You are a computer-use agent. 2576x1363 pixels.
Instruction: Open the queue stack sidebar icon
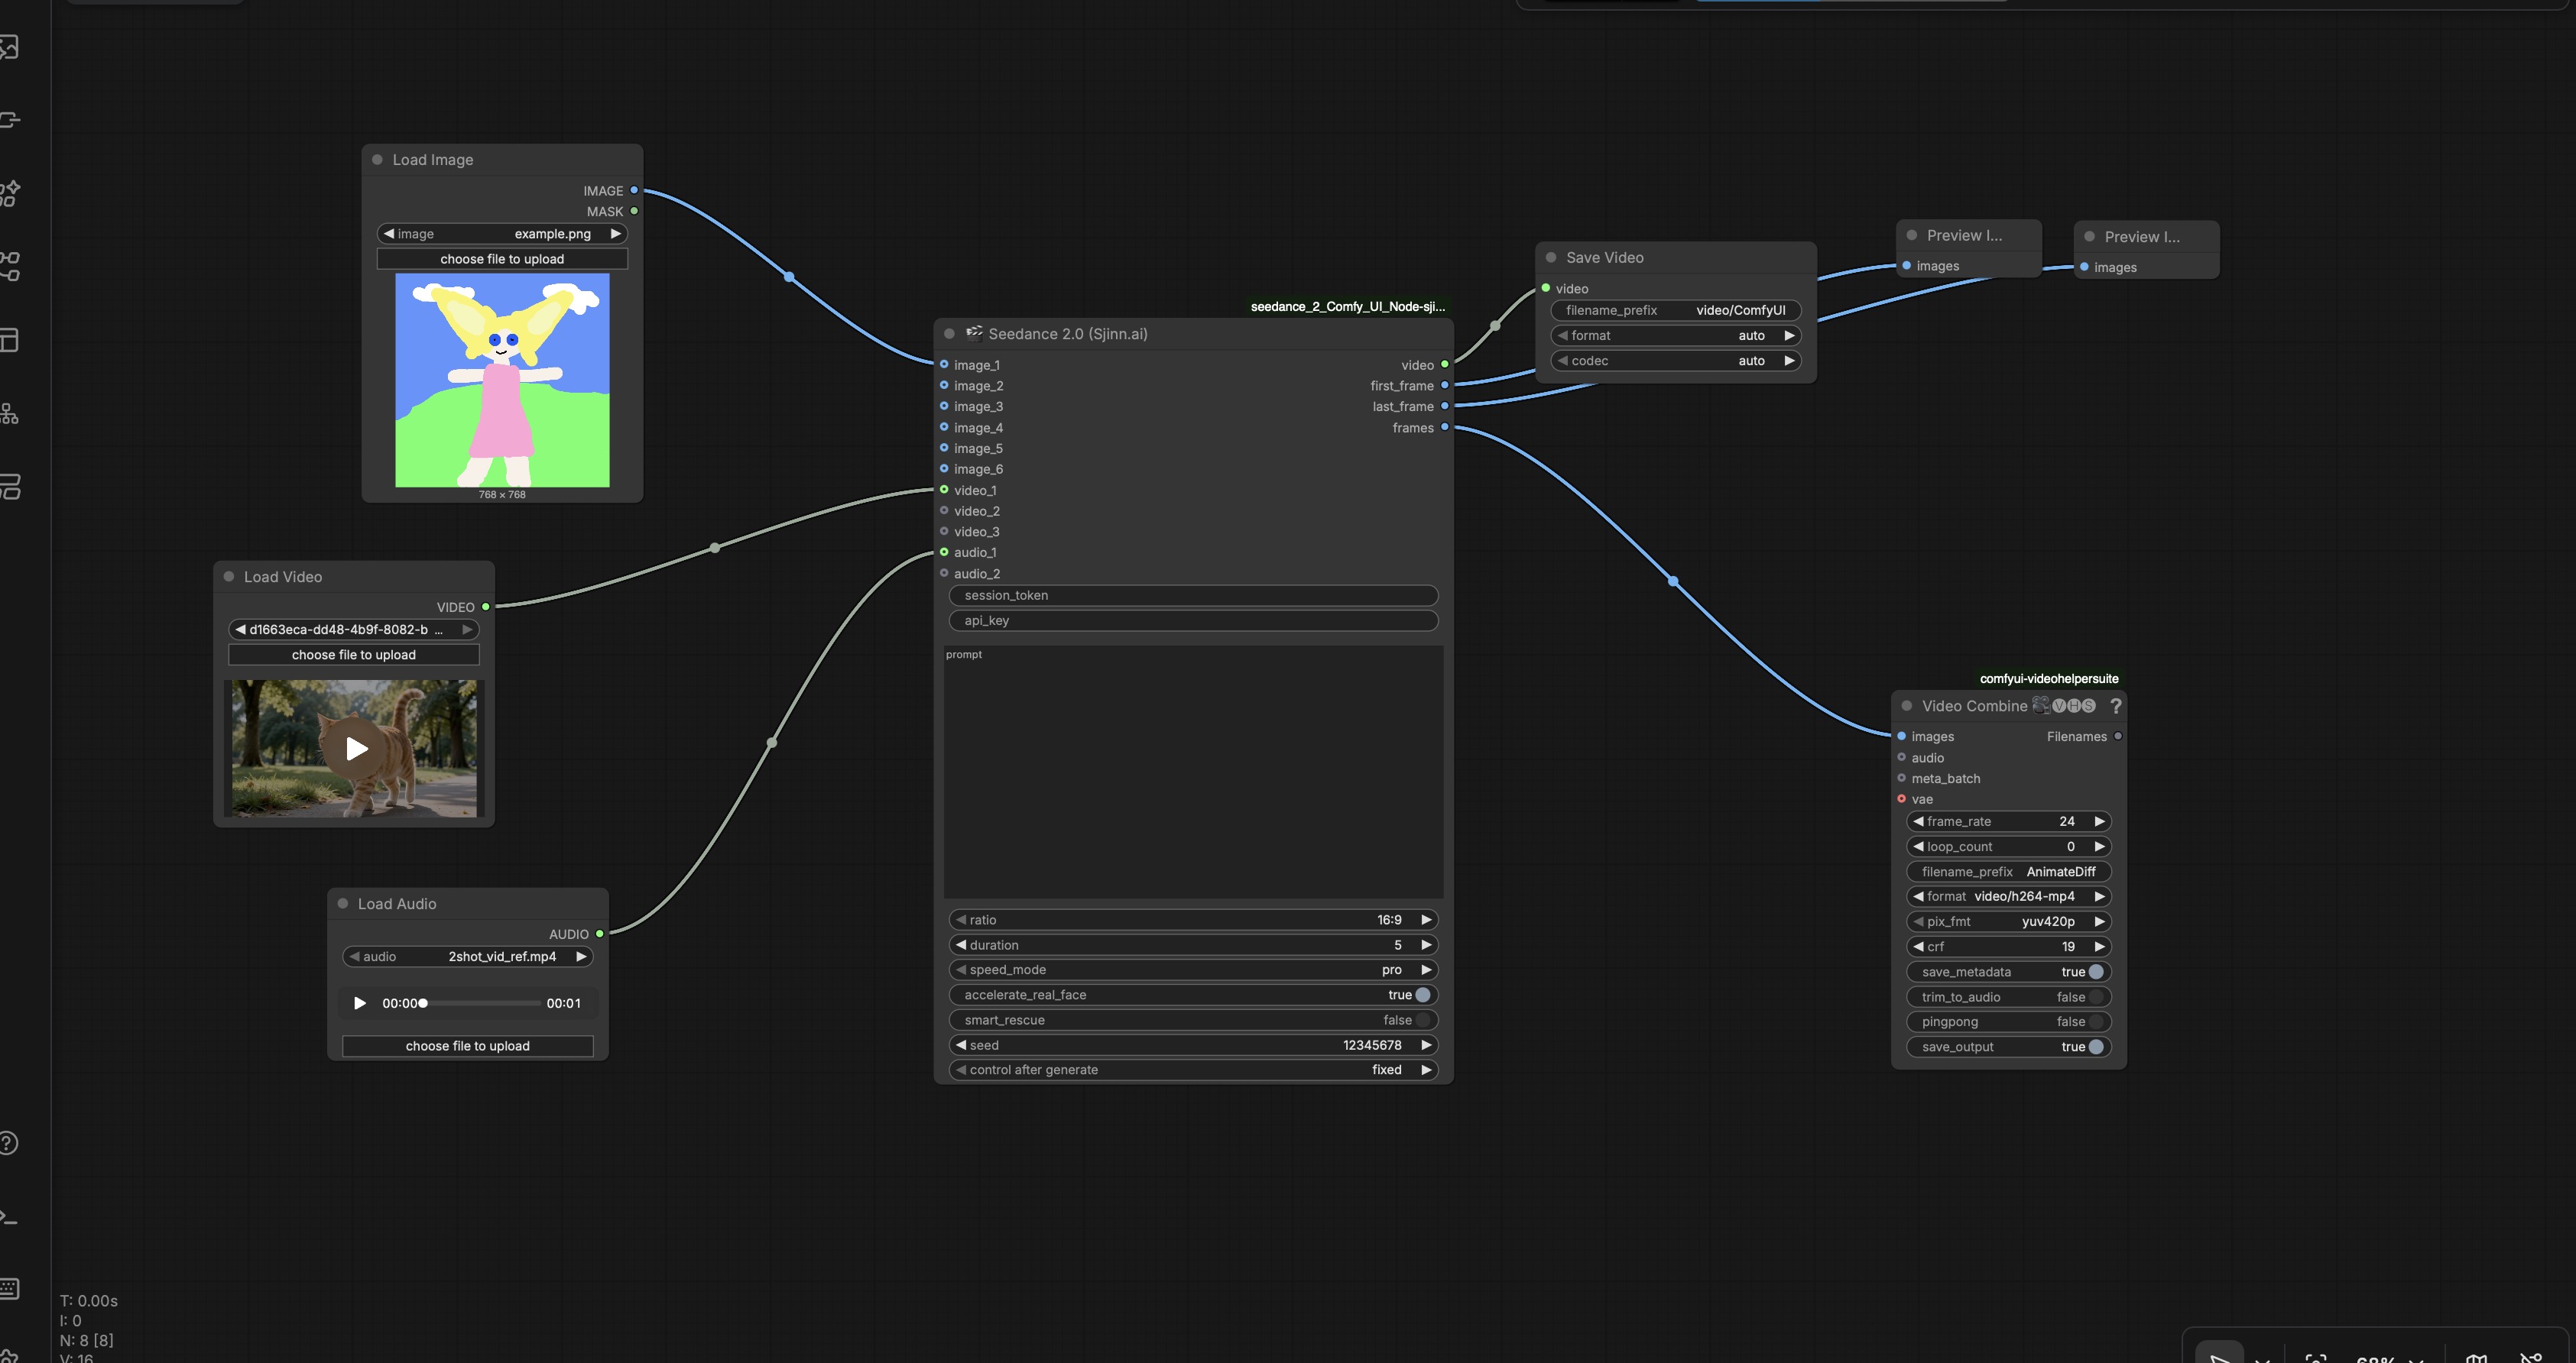click(9, 487)
